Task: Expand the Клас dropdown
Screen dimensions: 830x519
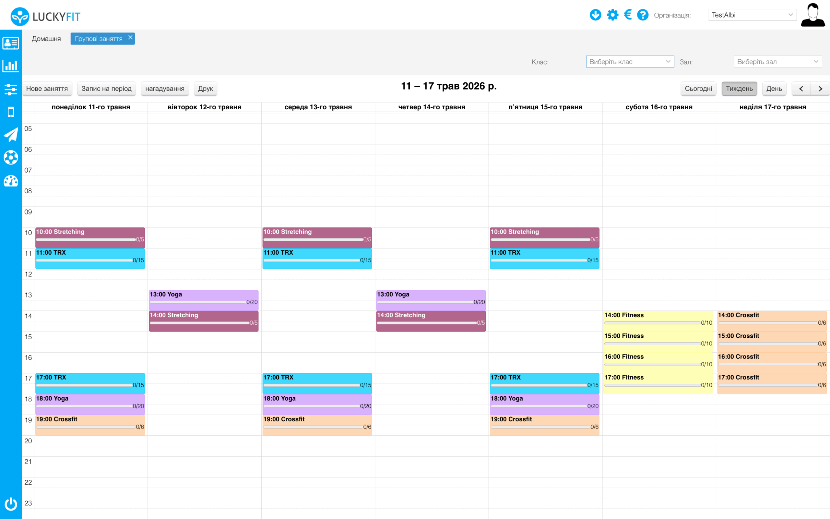Action: [630, 62]
